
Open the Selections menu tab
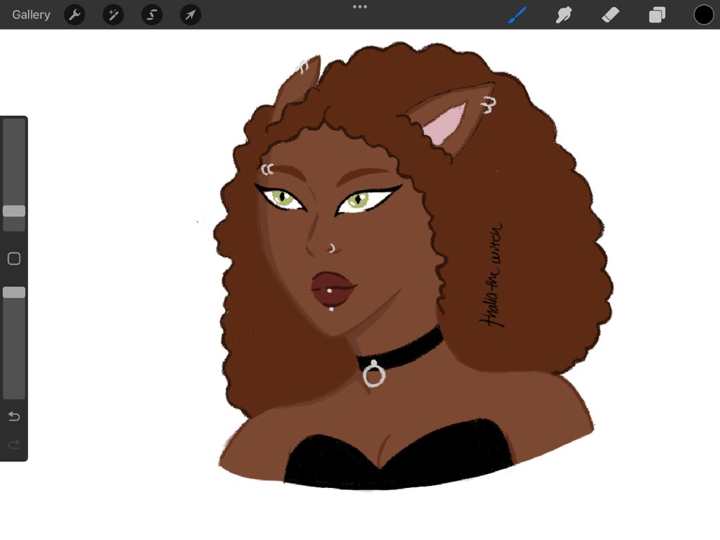click(152, 14)
